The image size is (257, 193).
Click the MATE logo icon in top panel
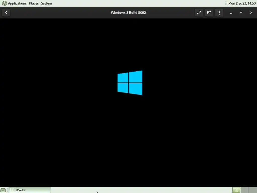(4, 3)
